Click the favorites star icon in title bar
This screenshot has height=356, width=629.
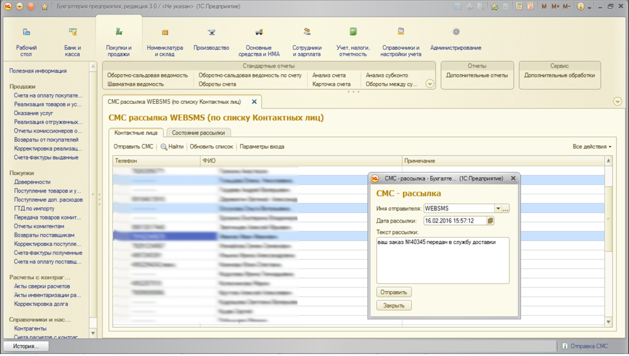(x=45, y=7)
